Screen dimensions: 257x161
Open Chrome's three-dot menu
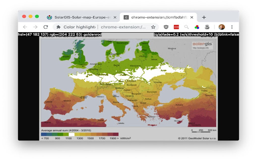click(232, 27)
